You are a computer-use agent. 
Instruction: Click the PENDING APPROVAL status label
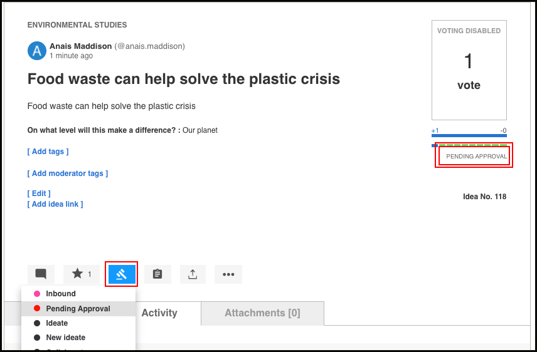476,157
